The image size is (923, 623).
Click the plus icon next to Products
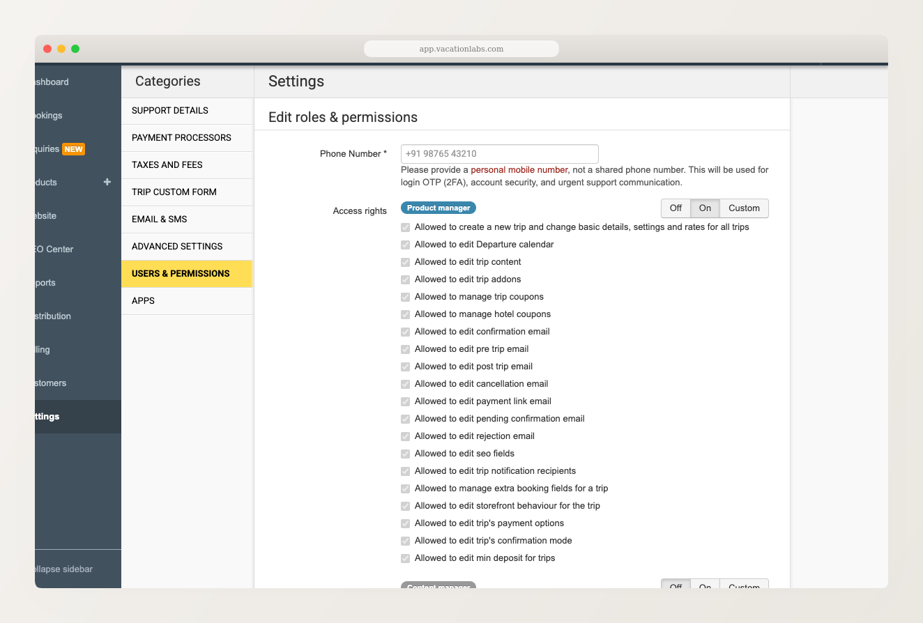coord(107,182)
